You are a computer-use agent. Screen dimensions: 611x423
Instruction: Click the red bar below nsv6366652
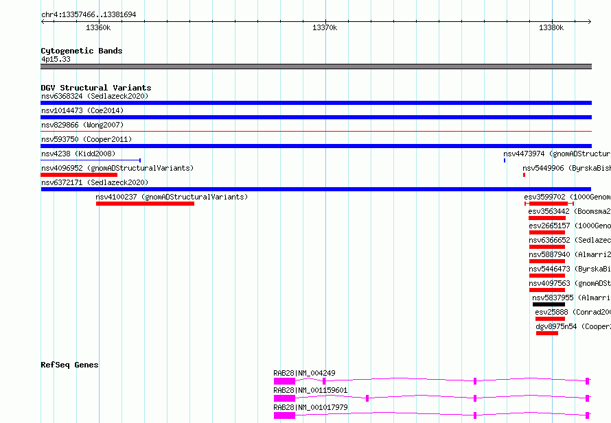pos(547,247)
